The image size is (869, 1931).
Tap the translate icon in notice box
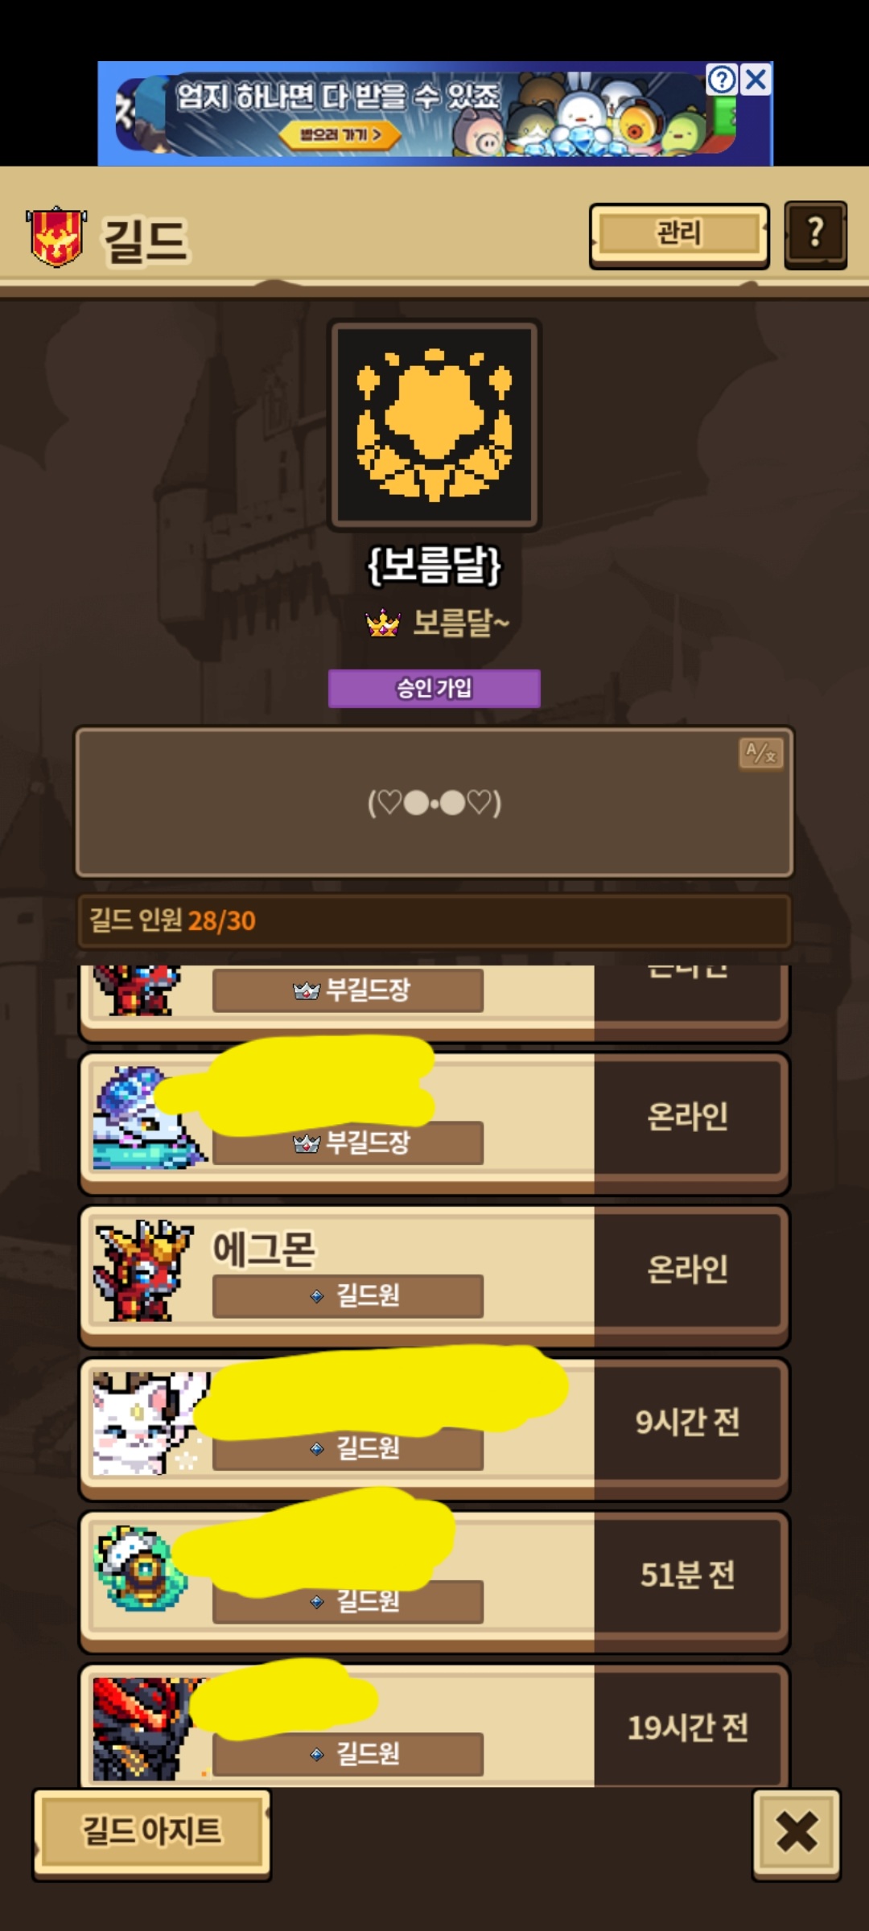tap(760, 755)
